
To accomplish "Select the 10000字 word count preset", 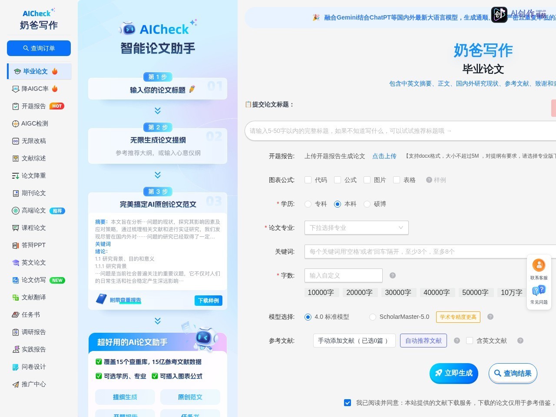I will point(321,293).
